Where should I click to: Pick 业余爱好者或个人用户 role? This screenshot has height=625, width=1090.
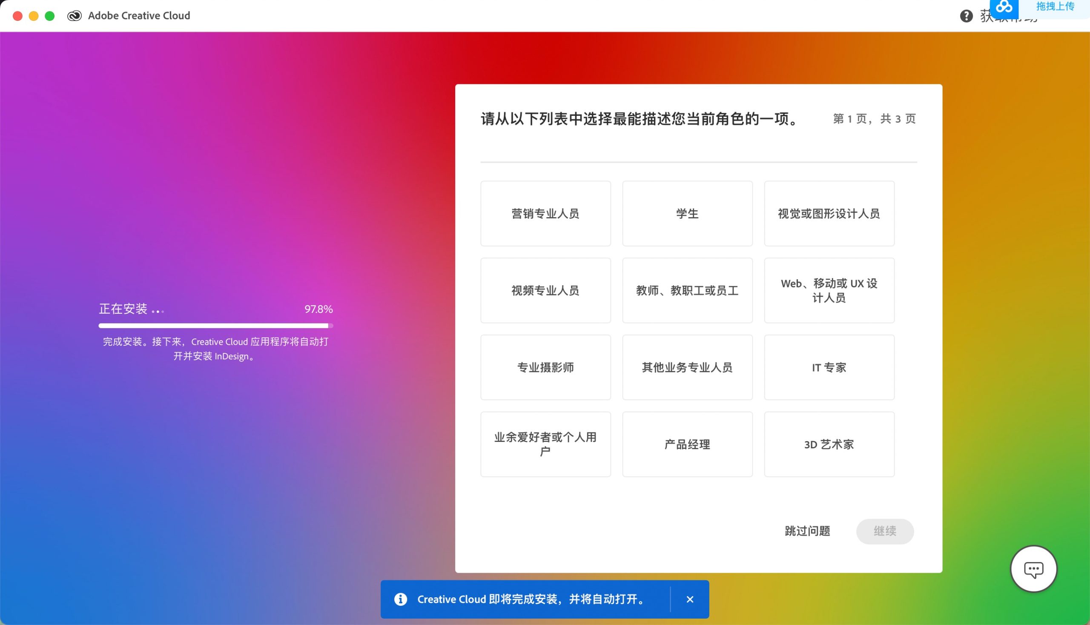(545, 444)
